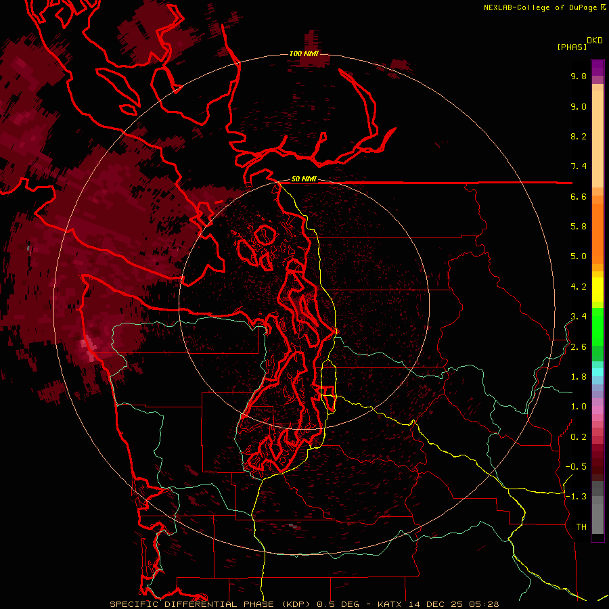
Task: Click the bright green band of the color scale
Action: (x=597, y=327)
